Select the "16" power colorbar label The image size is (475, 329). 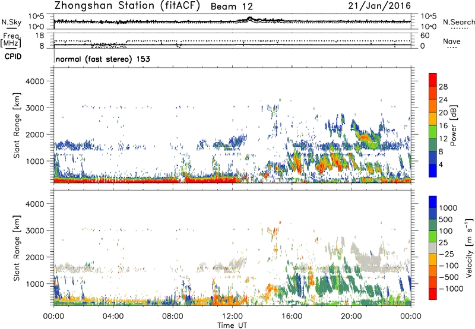[443, 126]
